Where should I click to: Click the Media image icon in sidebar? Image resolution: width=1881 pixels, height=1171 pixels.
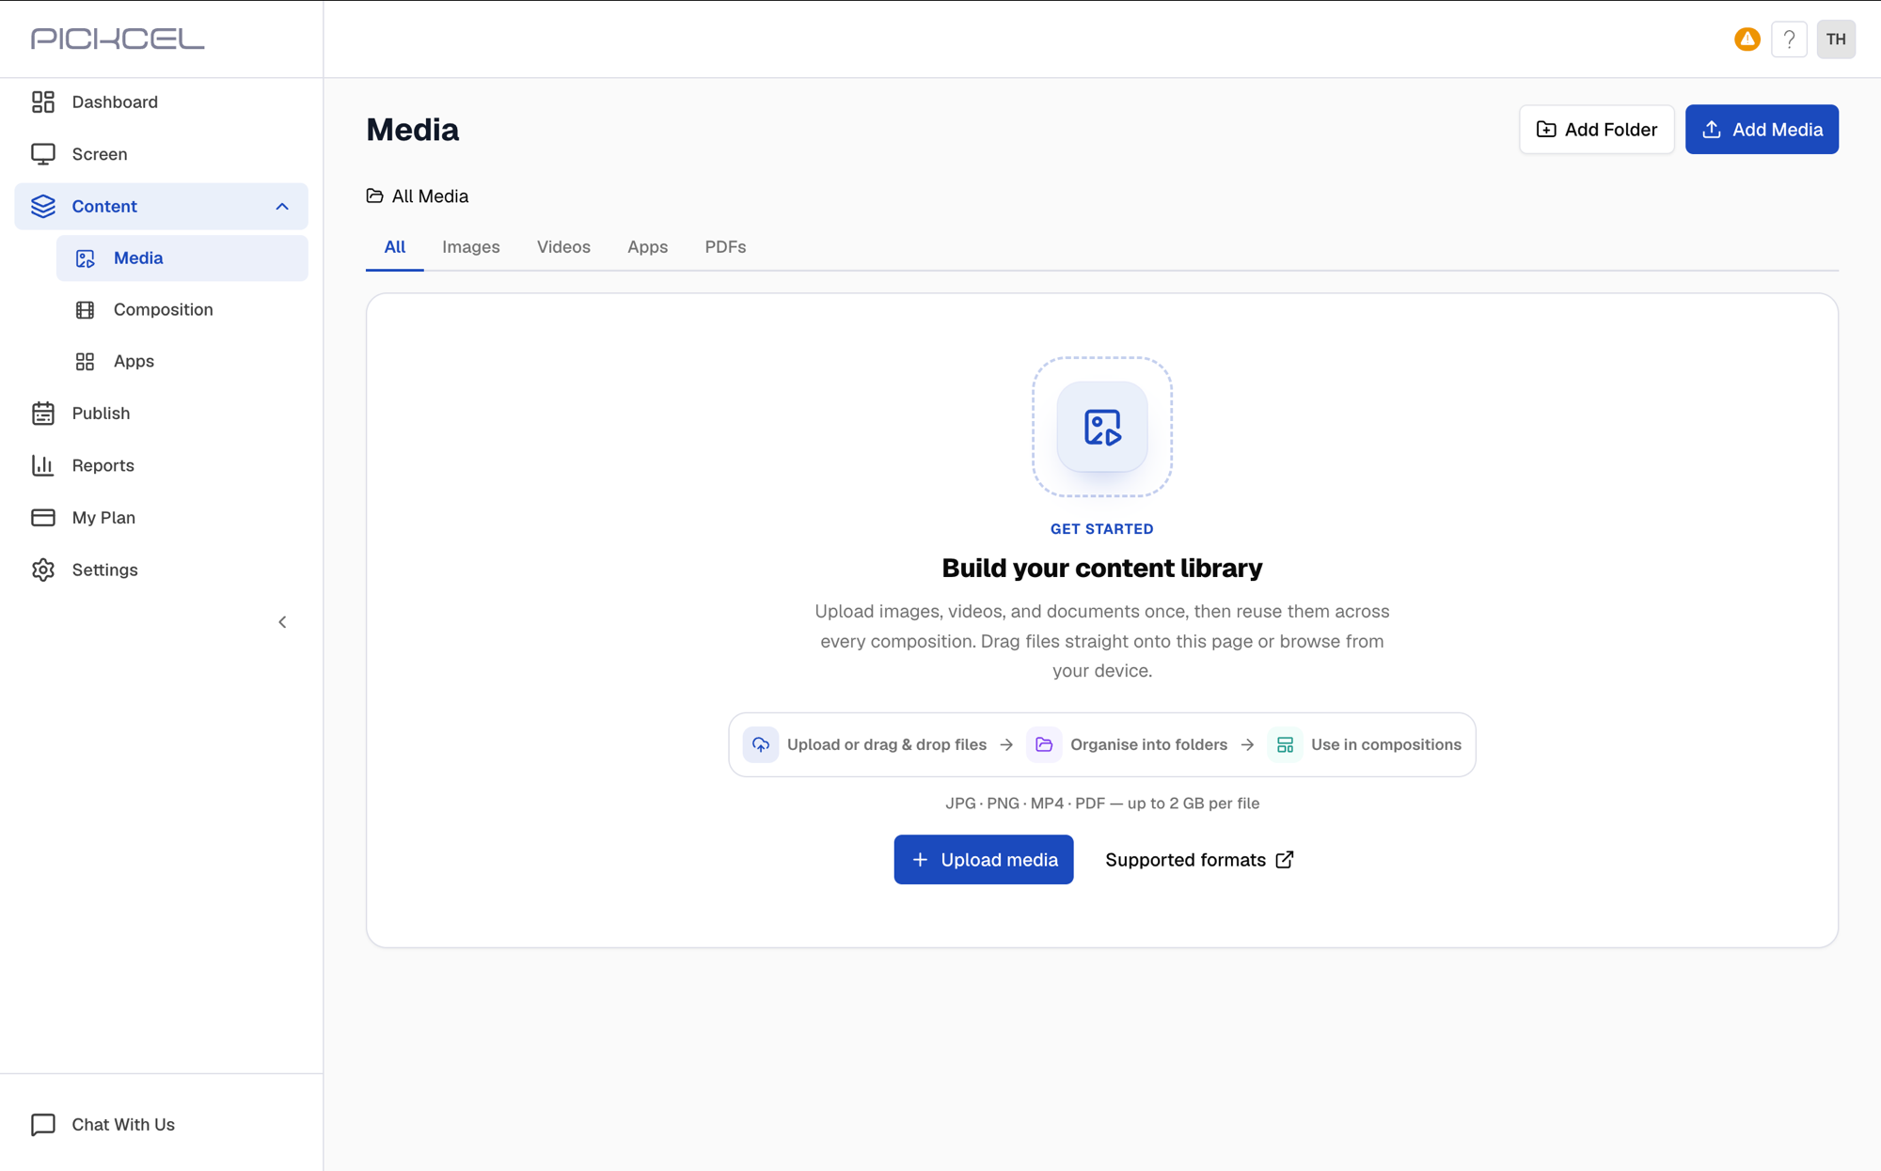tap(85, 258)
